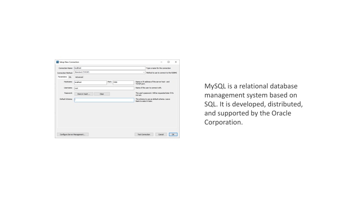Open Configure Server Management
This screenshot has height=203, width=360.
click(72, 134)
